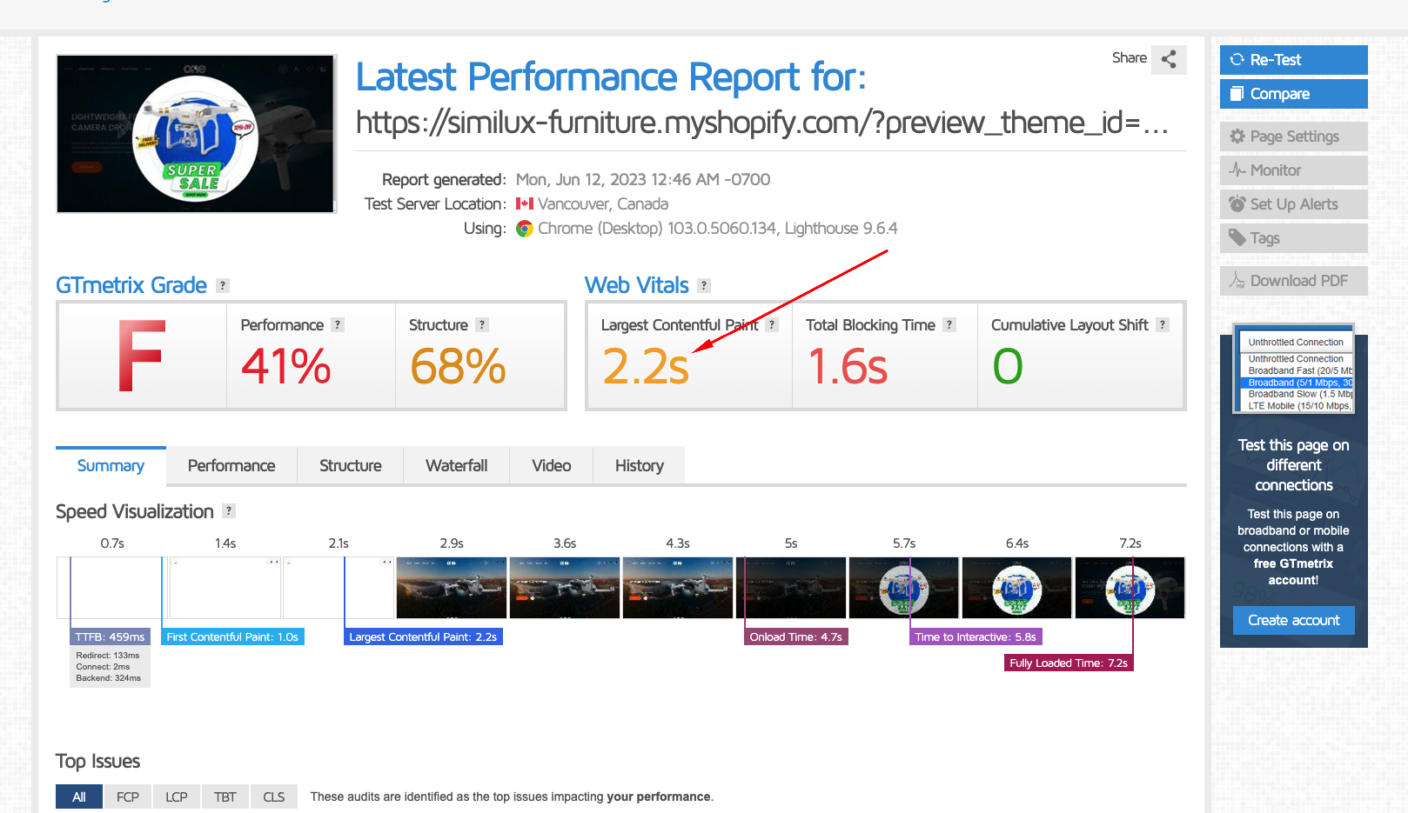
Task: Open Page Settings
Action: (1293, 137)
